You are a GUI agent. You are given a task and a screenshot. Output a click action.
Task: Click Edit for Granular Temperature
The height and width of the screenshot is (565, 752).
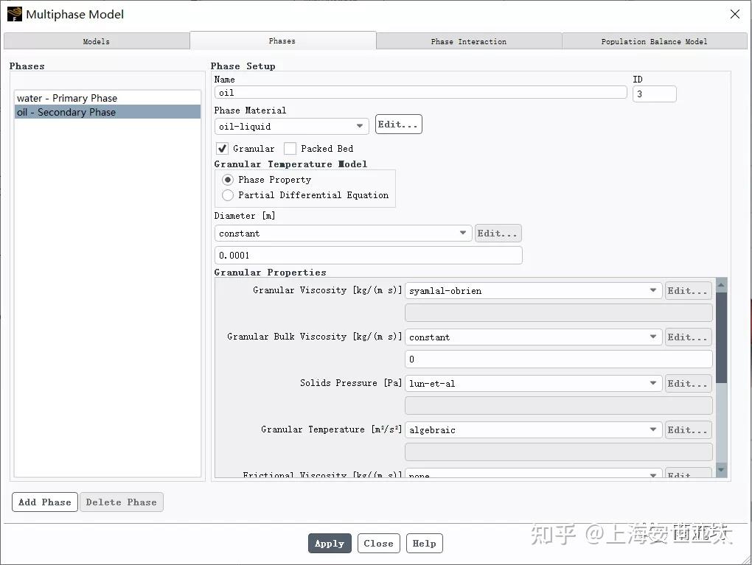[x=688, y=430]
